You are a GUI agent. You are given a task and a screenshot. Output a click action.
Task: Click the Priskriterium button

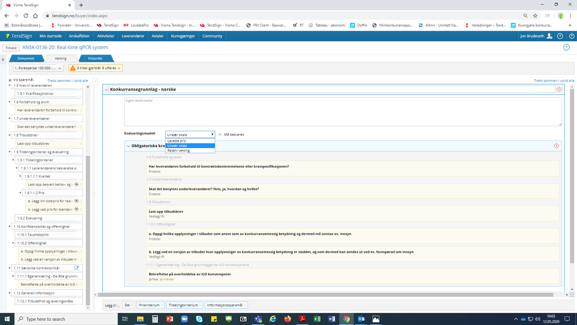[151, 305]
